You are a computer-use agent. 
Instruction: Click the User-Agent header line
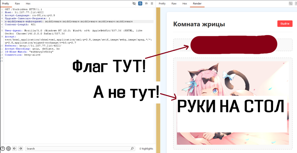73,32
